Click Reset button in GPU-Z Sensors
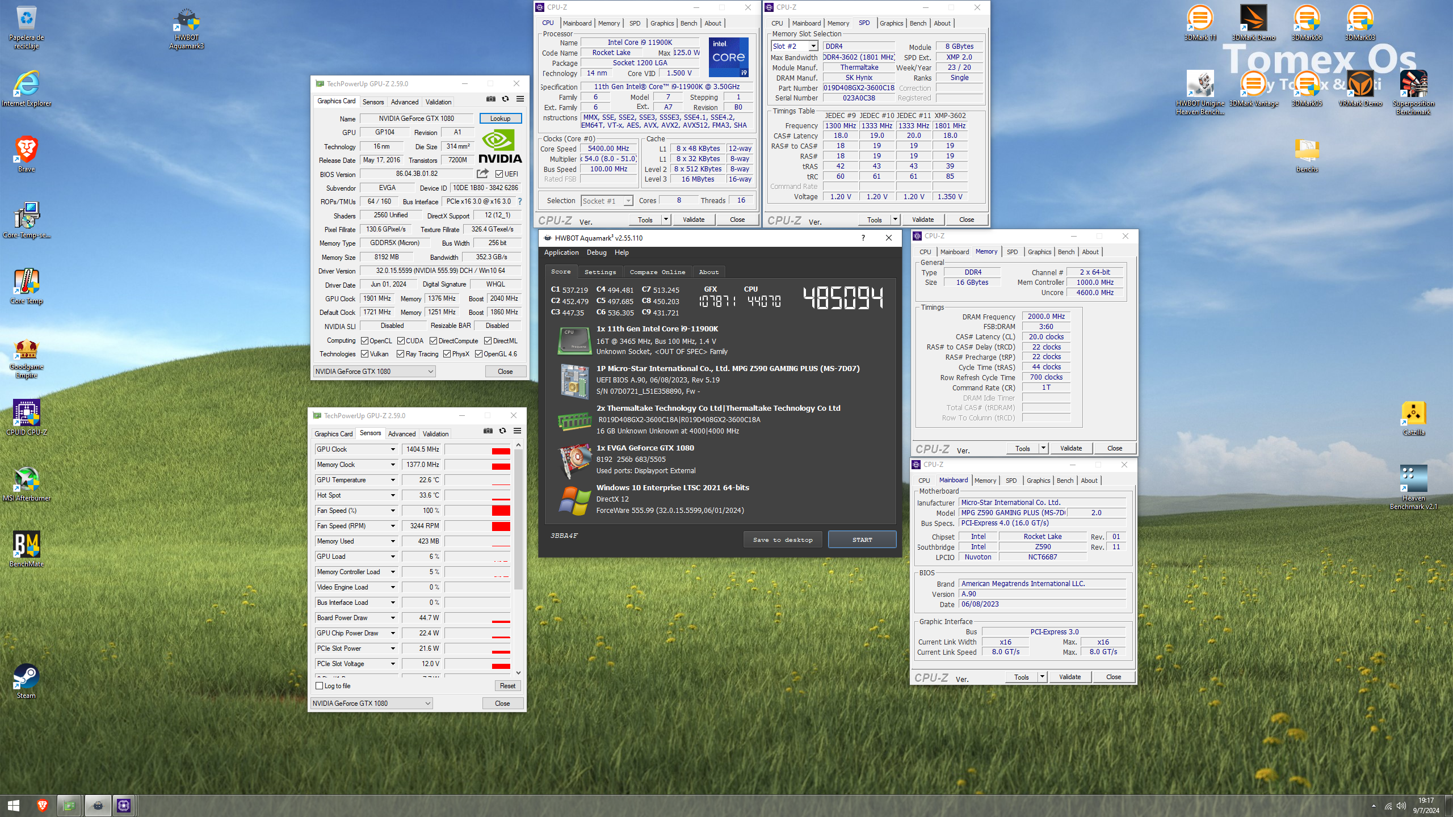 [x=507, y=686]
